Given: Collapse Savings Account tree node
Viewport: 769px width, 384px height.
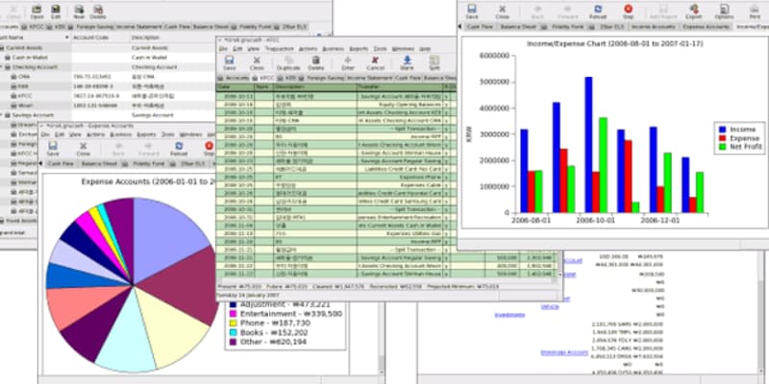Looking at the screenshot, I should [x=2, y=115].
